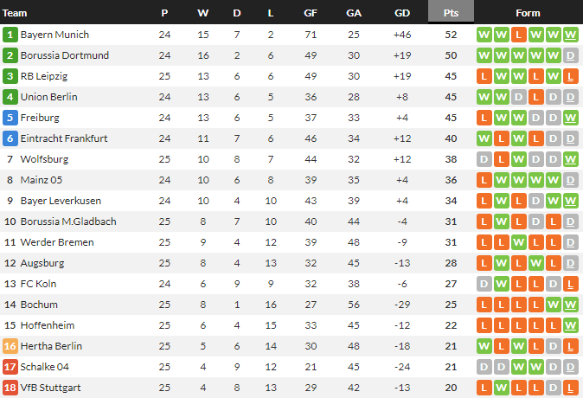583x398 pixels.
Task: Click the green position 1 badge
Action: [10, 35]
